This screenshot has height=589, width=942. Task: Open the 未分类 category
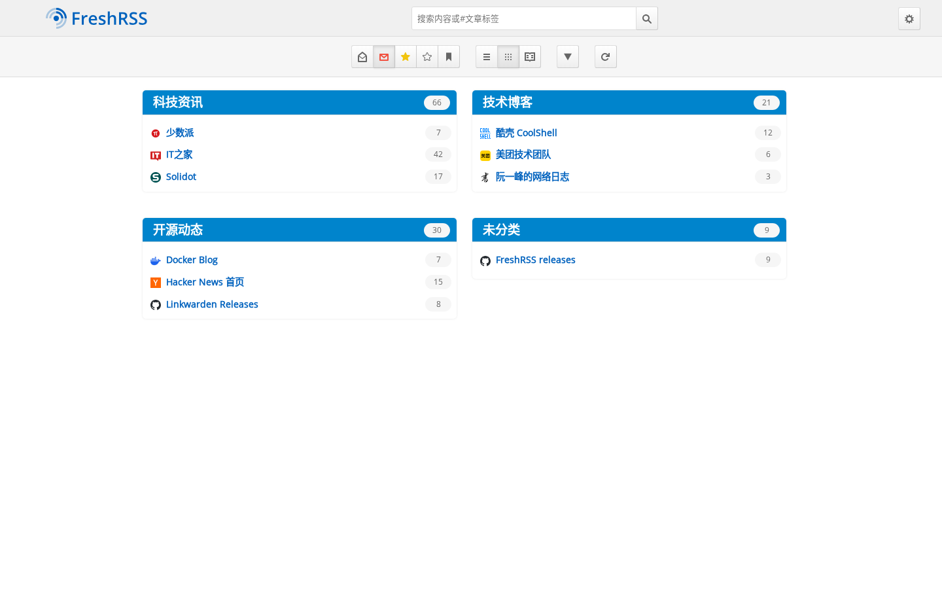(501, 230)
